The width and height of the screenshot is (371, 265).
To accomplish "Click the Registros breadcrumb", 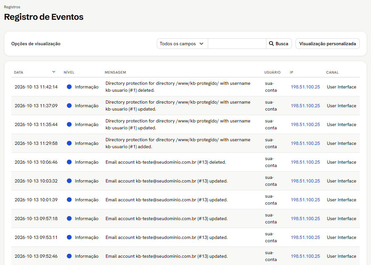I will coord(12,7).
